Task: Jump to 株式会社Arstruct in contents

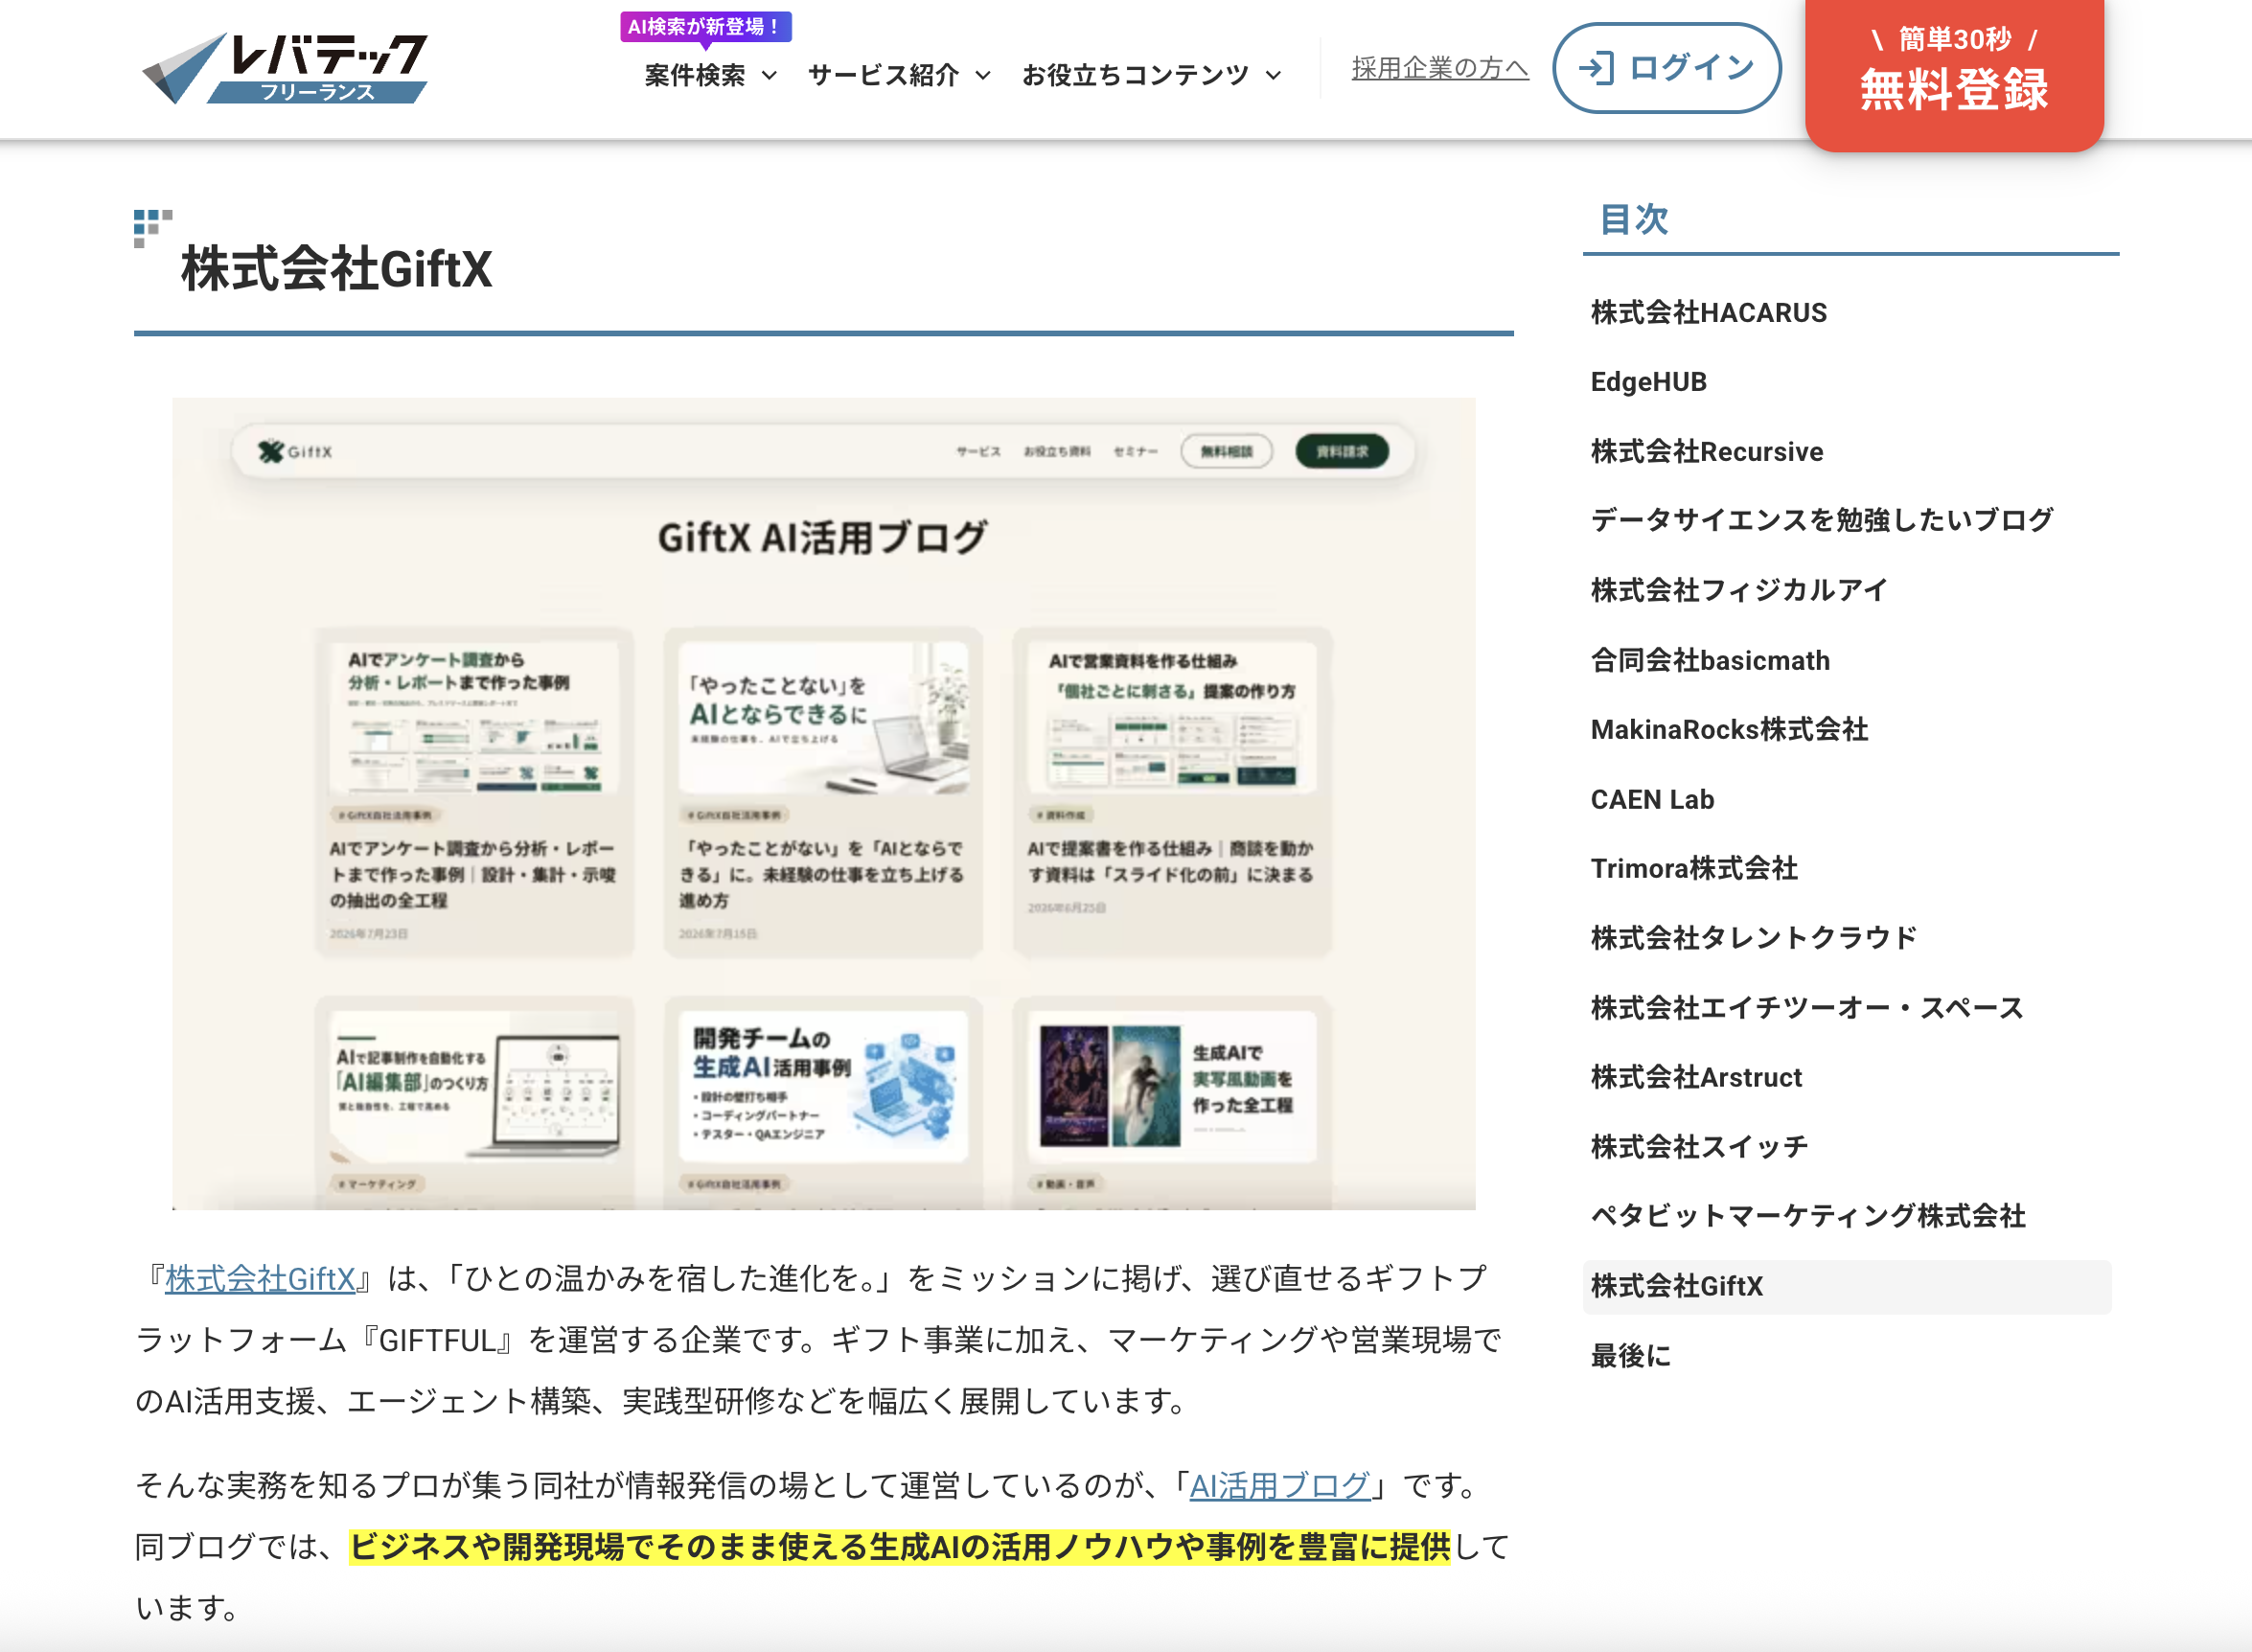Action: [x=1696, y=1077]
